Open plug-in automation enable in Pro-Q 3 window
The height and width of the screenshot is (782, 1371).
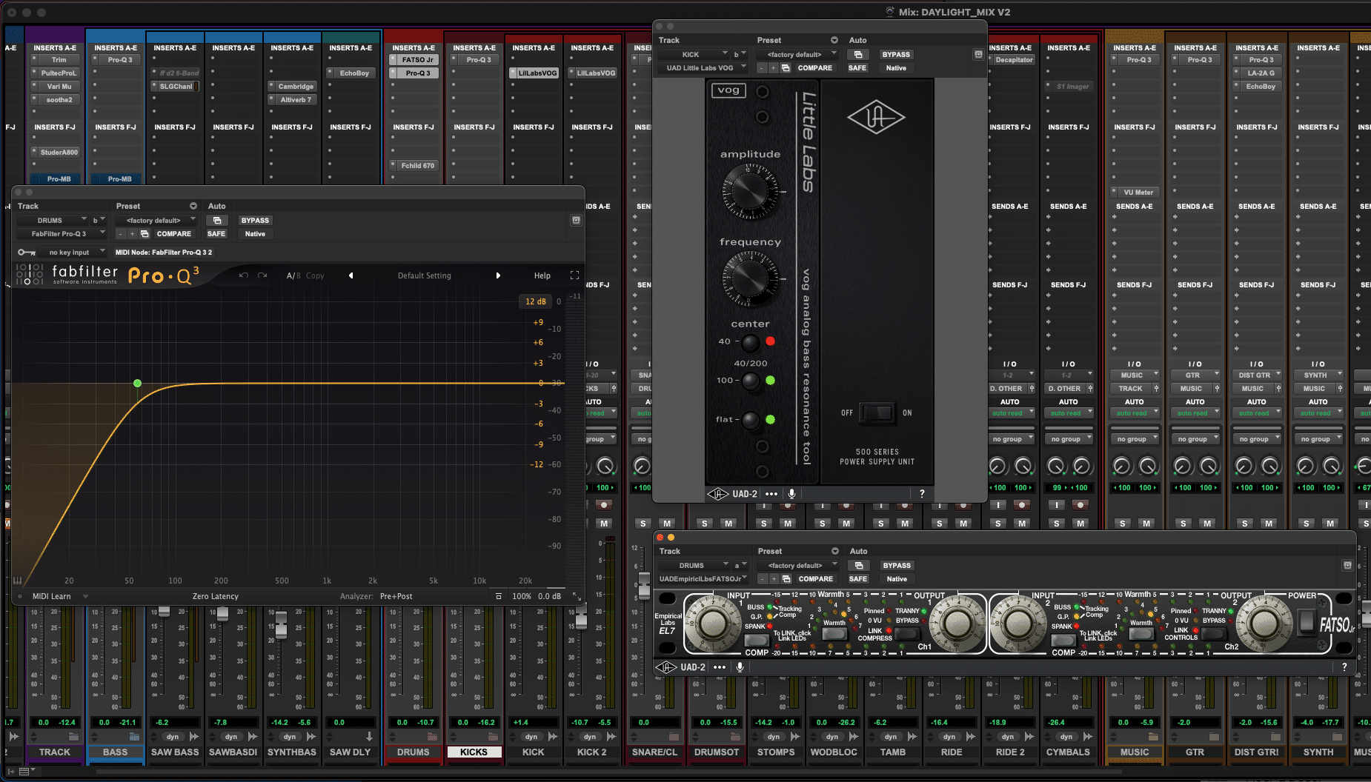pos(217,221)
